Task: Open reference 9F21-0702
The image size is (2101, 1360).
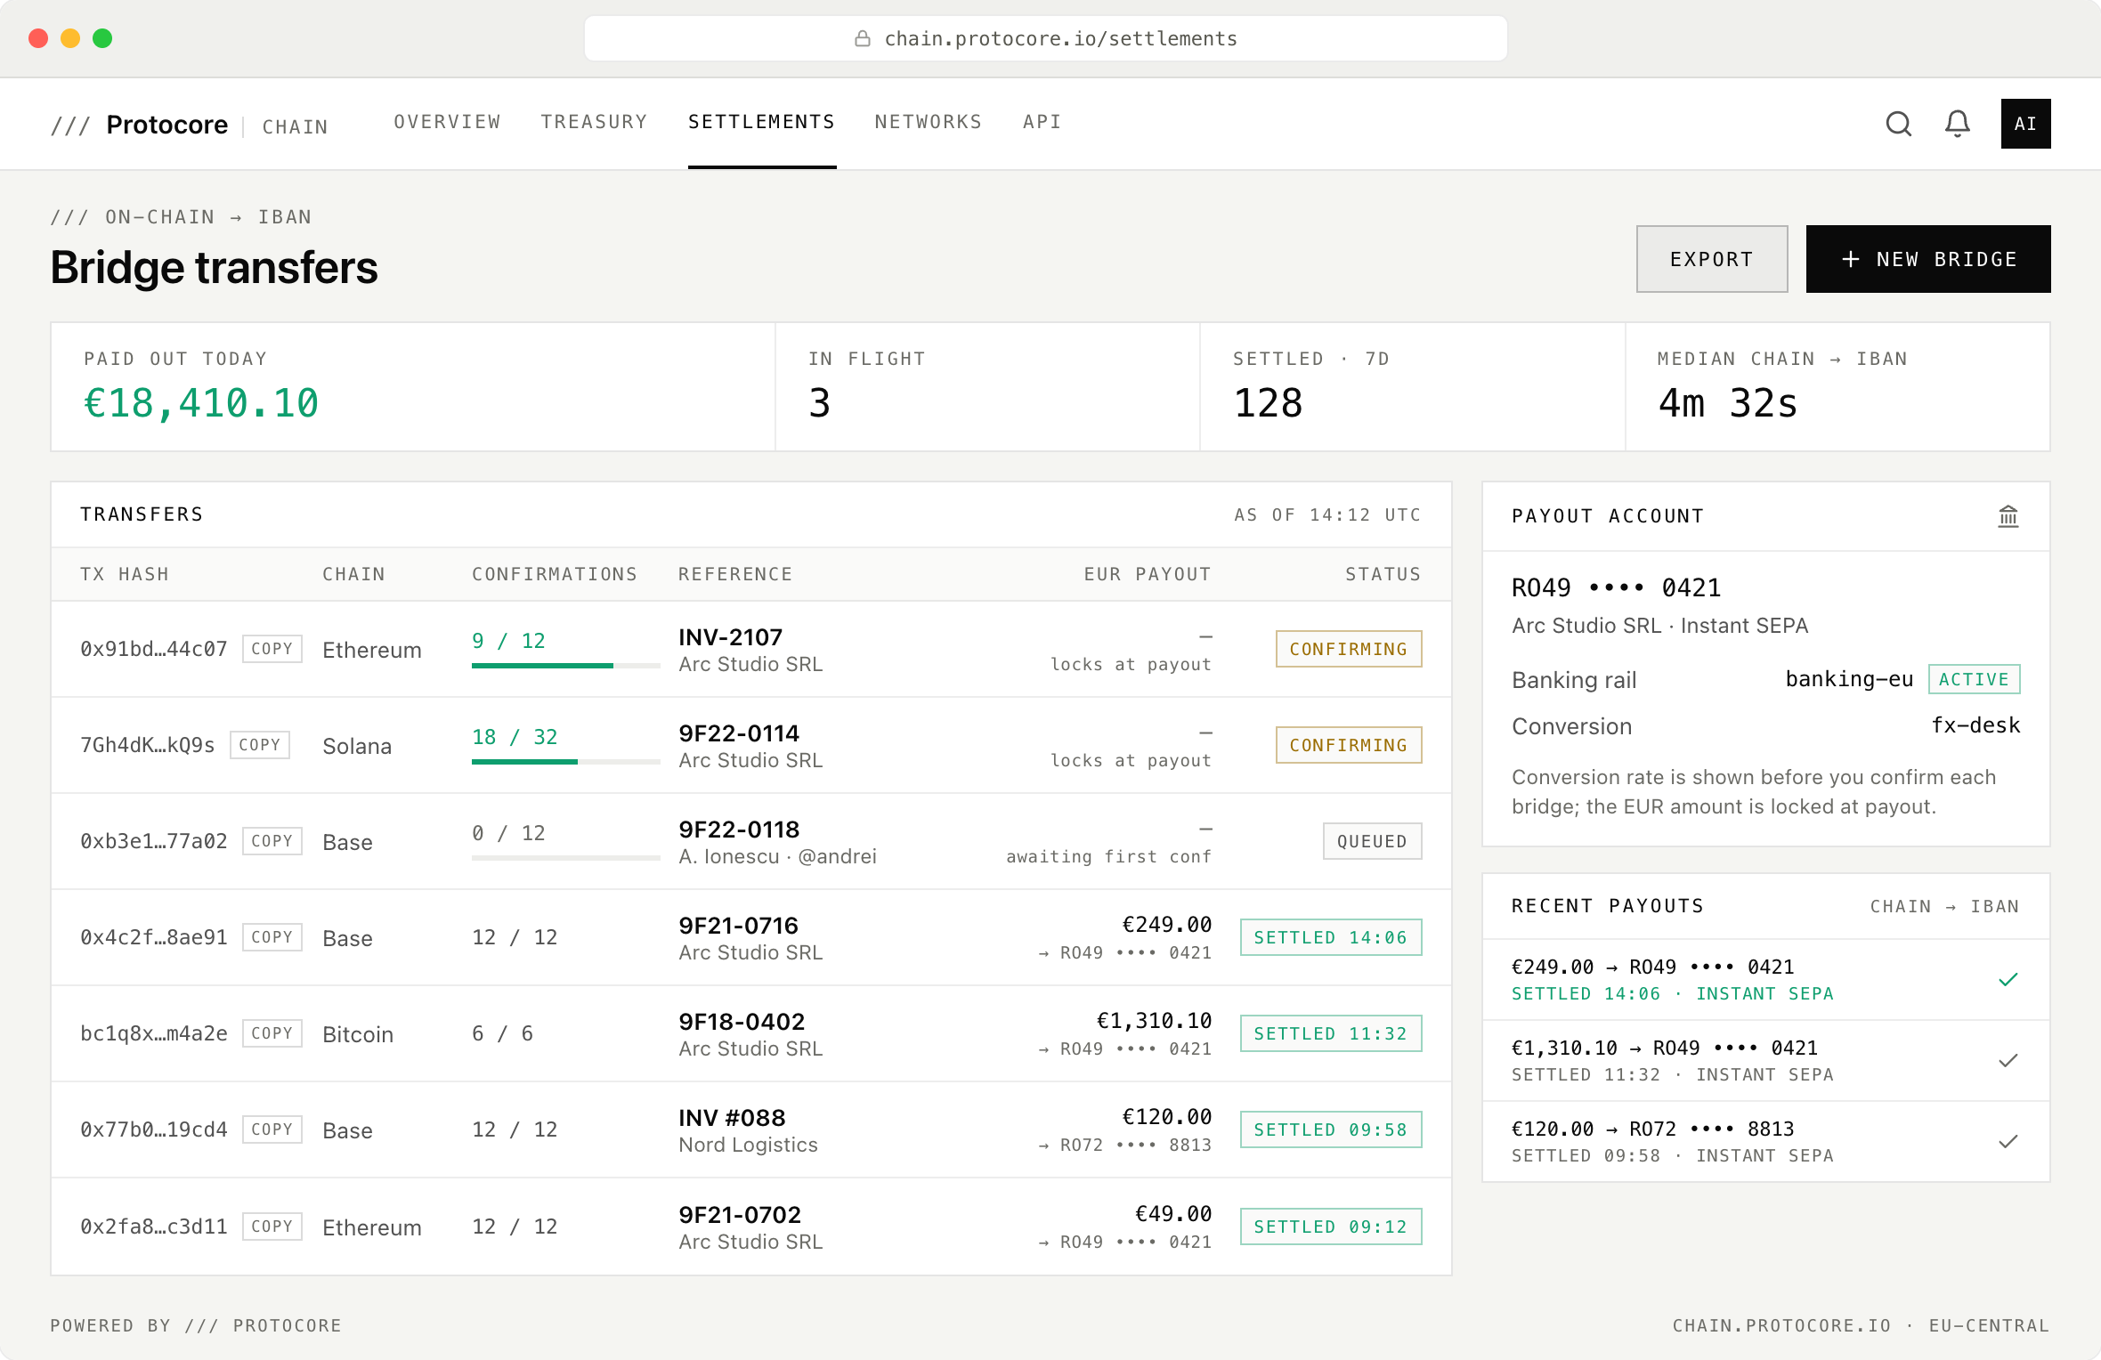Action: pyautogui.click(x=740, y=1215)
